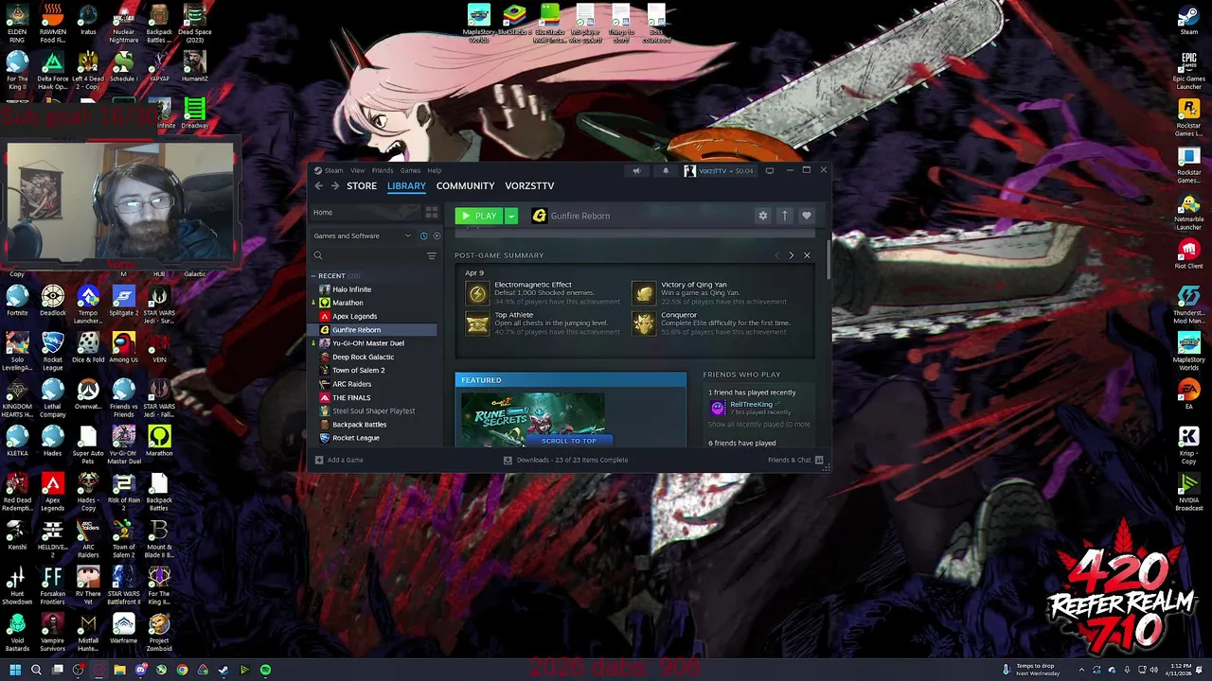
Task: Select Yu-Gi-Oh! Master Duel in library
Action: (373, 343)
